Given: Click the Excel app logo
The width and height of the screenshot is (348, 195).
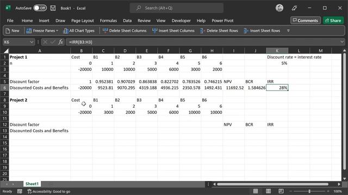Looking at the screenshot, I should [x=8, y=8].
